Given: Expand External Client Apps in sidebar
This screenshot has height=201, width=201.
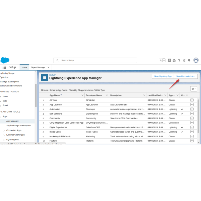Looking at the screenshot, I should (x=4, y=135).
